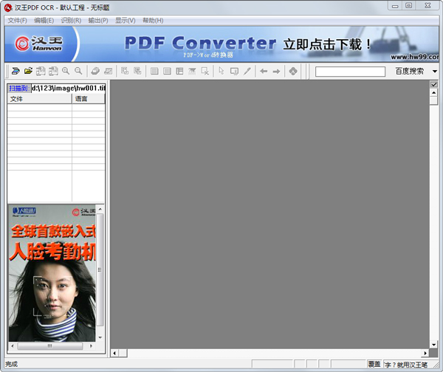
Task: Open the 文件(F) menu
Action: coord(17,21)
